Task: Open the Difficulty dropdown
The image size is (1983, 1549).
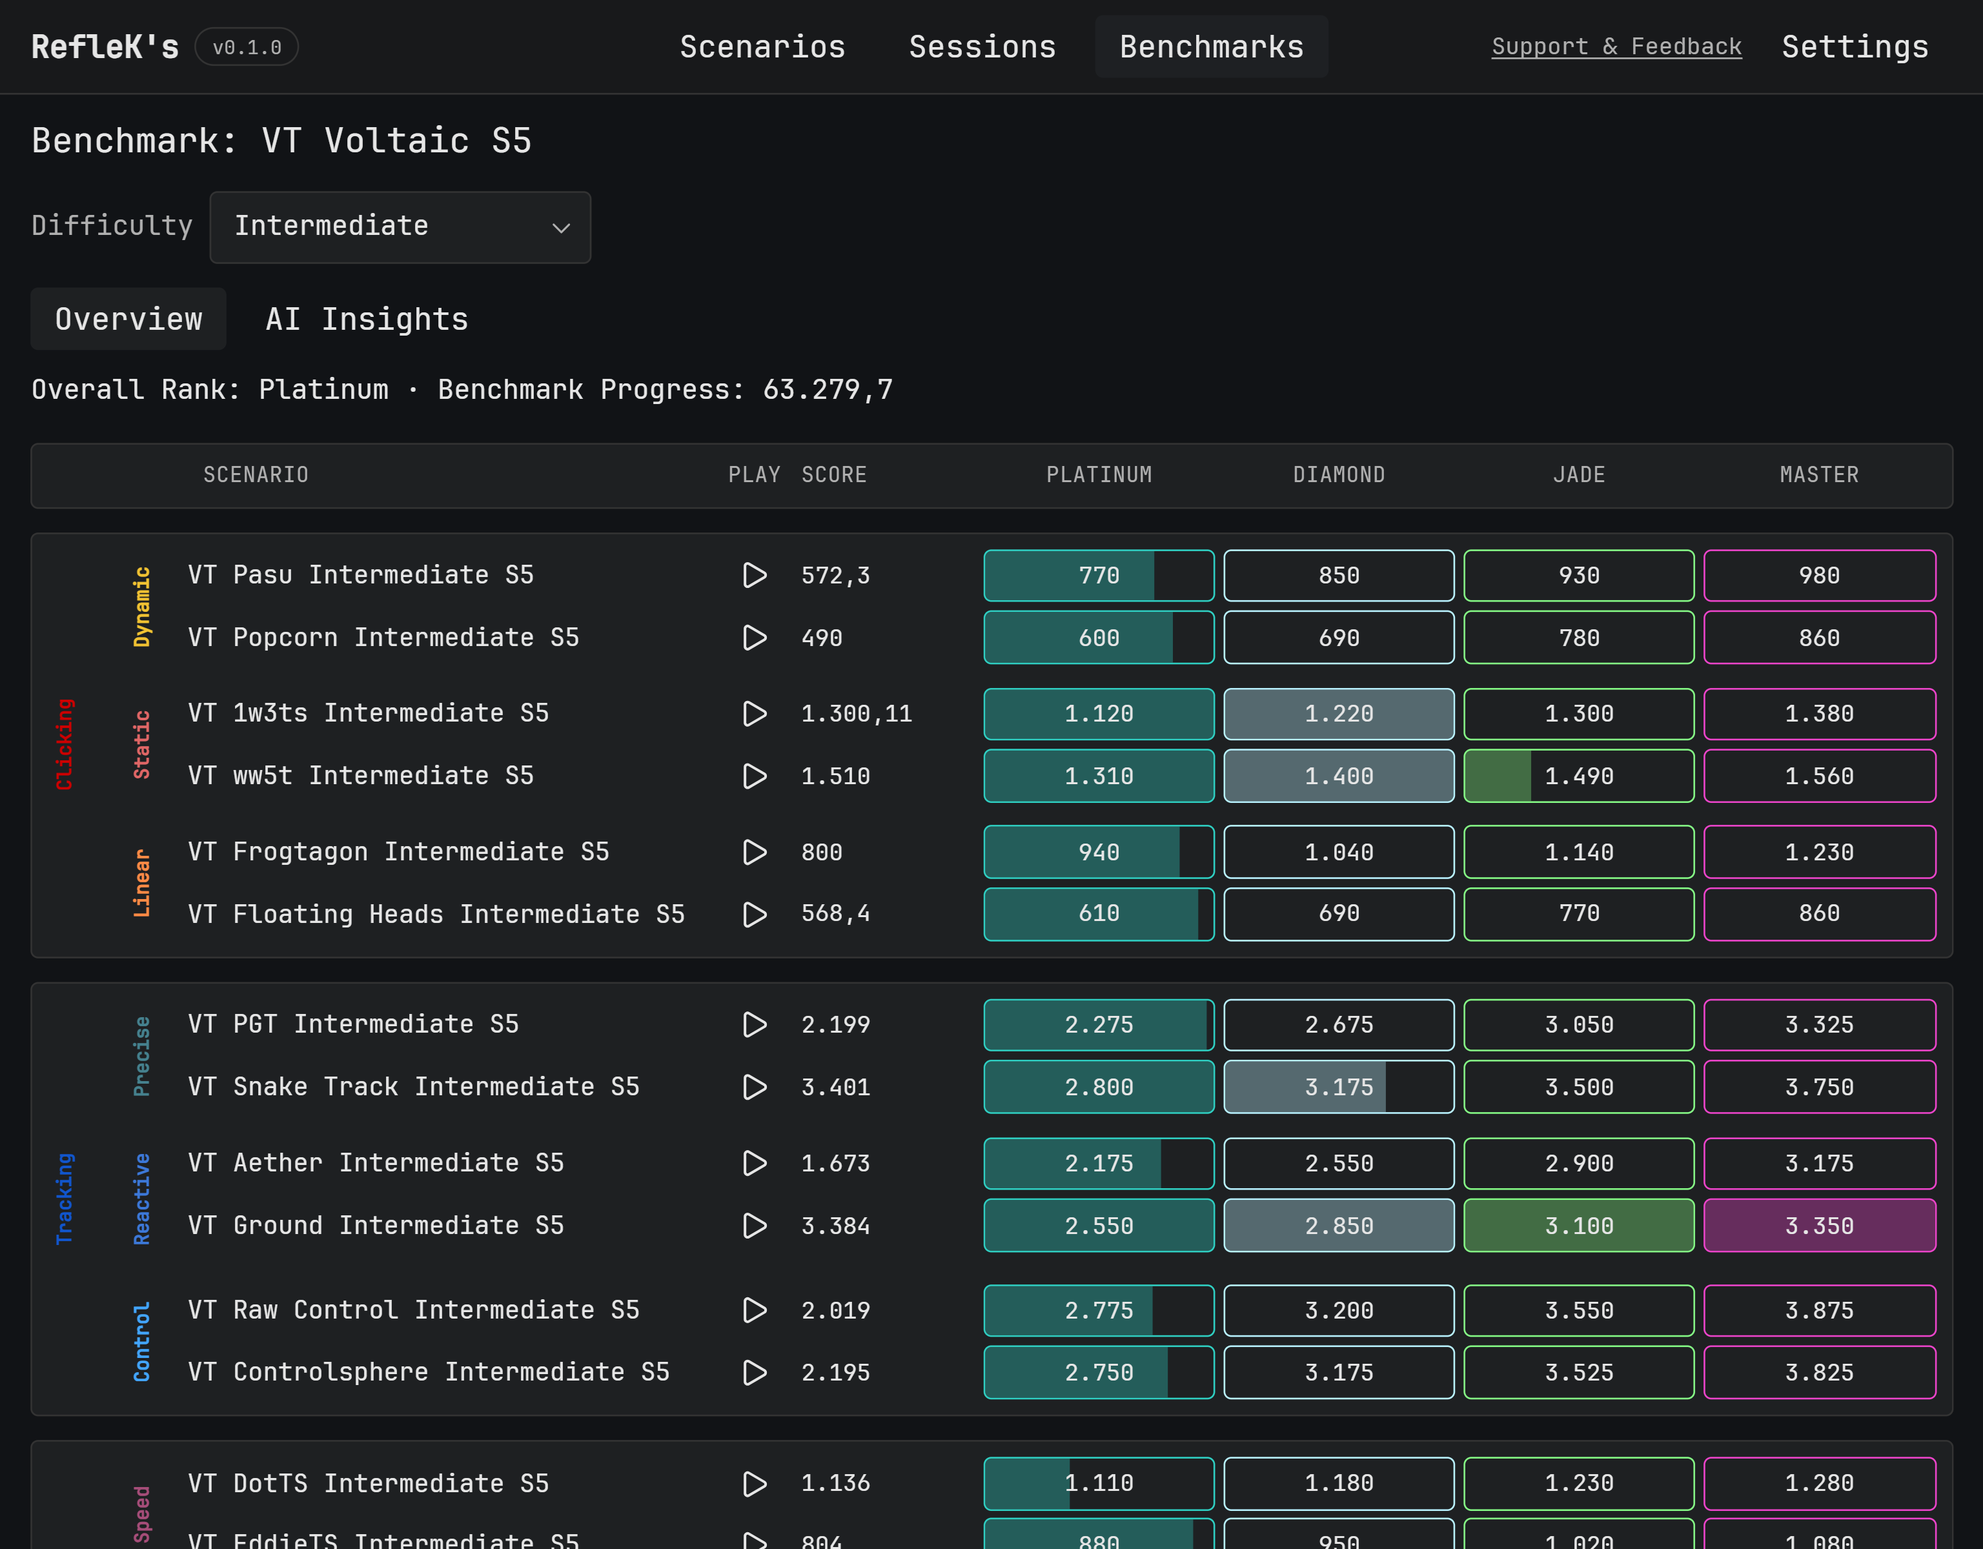Action: point(400,227)
